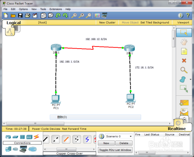
Task: Click the Zoom Reset magnifier icon
Action: (81, 16)
